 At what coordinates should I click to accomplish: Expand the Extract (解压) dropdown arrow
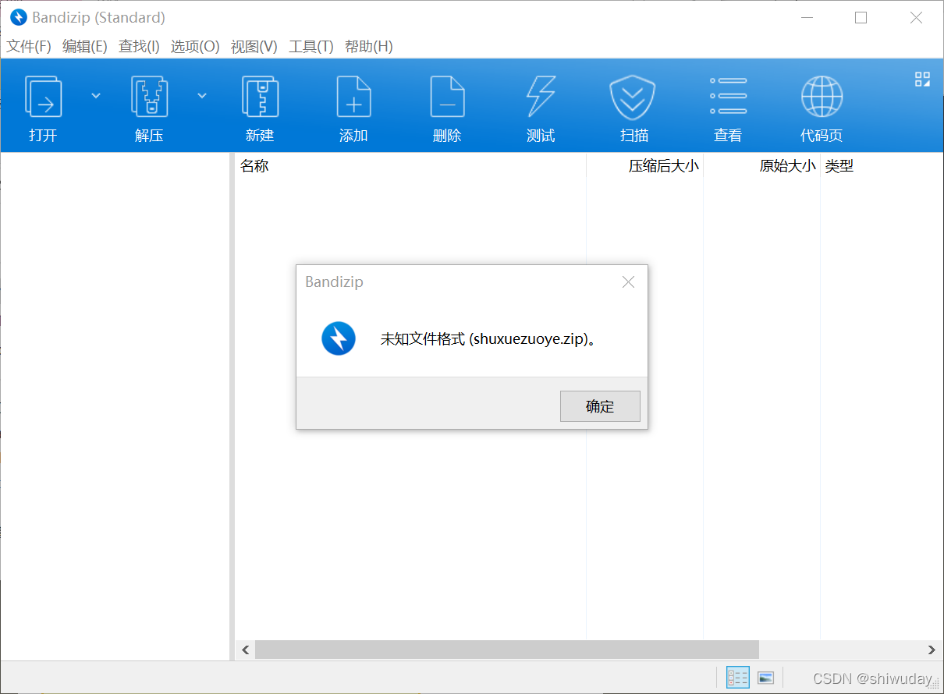tap(202, 95)
